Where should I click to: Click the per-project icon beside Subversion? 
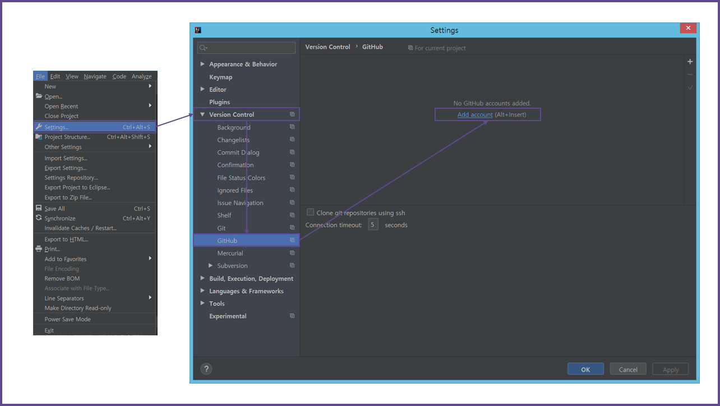coord(292,266)
